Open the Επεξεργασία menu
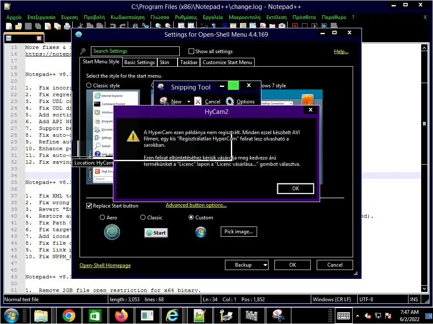Viewport: 433px width, 324px height. point(41,17)
